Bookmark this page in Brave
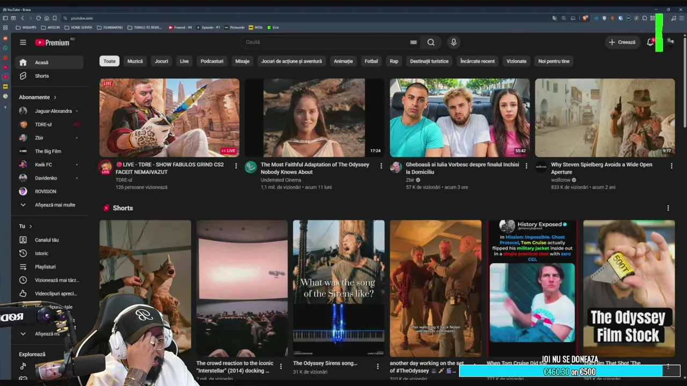This screenshot has width=687, height=386. tap(55, 18)
